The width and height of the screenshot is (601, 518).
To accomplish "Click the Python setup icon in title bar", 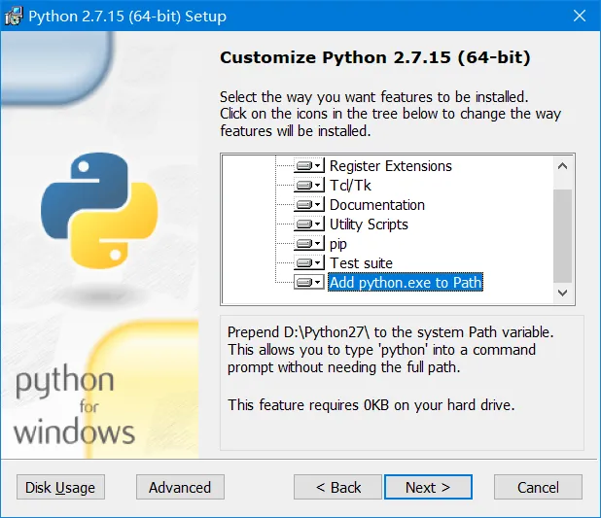I will 14,17.
